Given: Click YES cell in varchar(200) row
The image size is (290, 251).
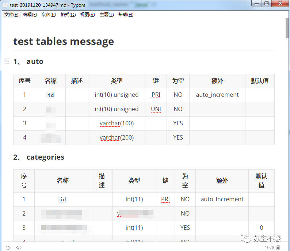Looking at the screenshot, I should (x=178, y=138).
